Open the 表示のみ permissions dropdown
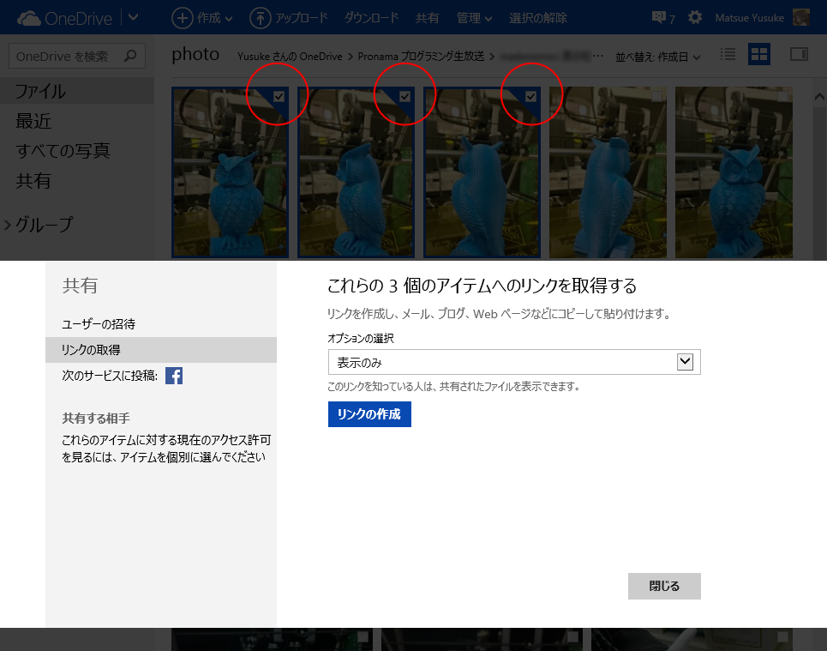This screenshot has height=651, width=827. [685, 361]
